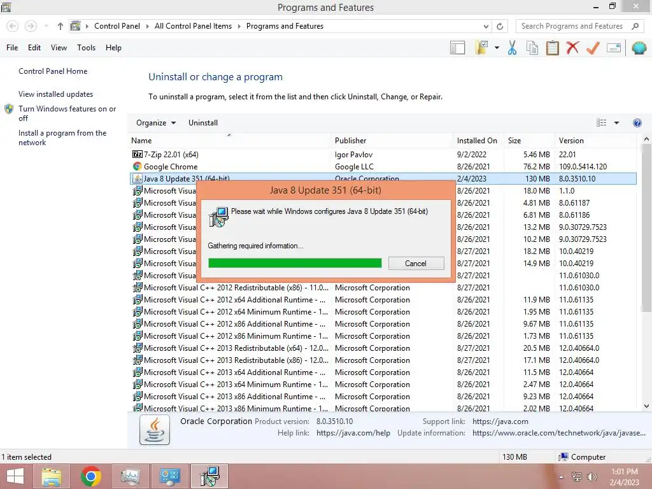
Task: Expand the breadcrumb arrow after Control Panel
Action: tap(147, 26)
